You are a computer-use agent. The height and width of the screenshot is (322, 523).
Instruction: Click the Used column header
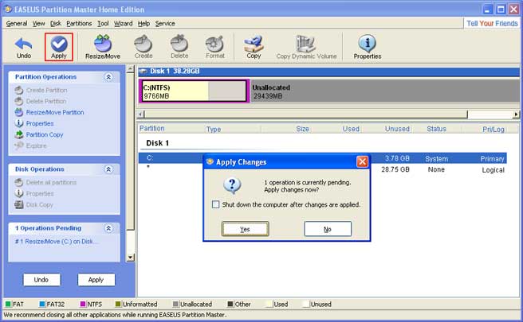point(351,129)
